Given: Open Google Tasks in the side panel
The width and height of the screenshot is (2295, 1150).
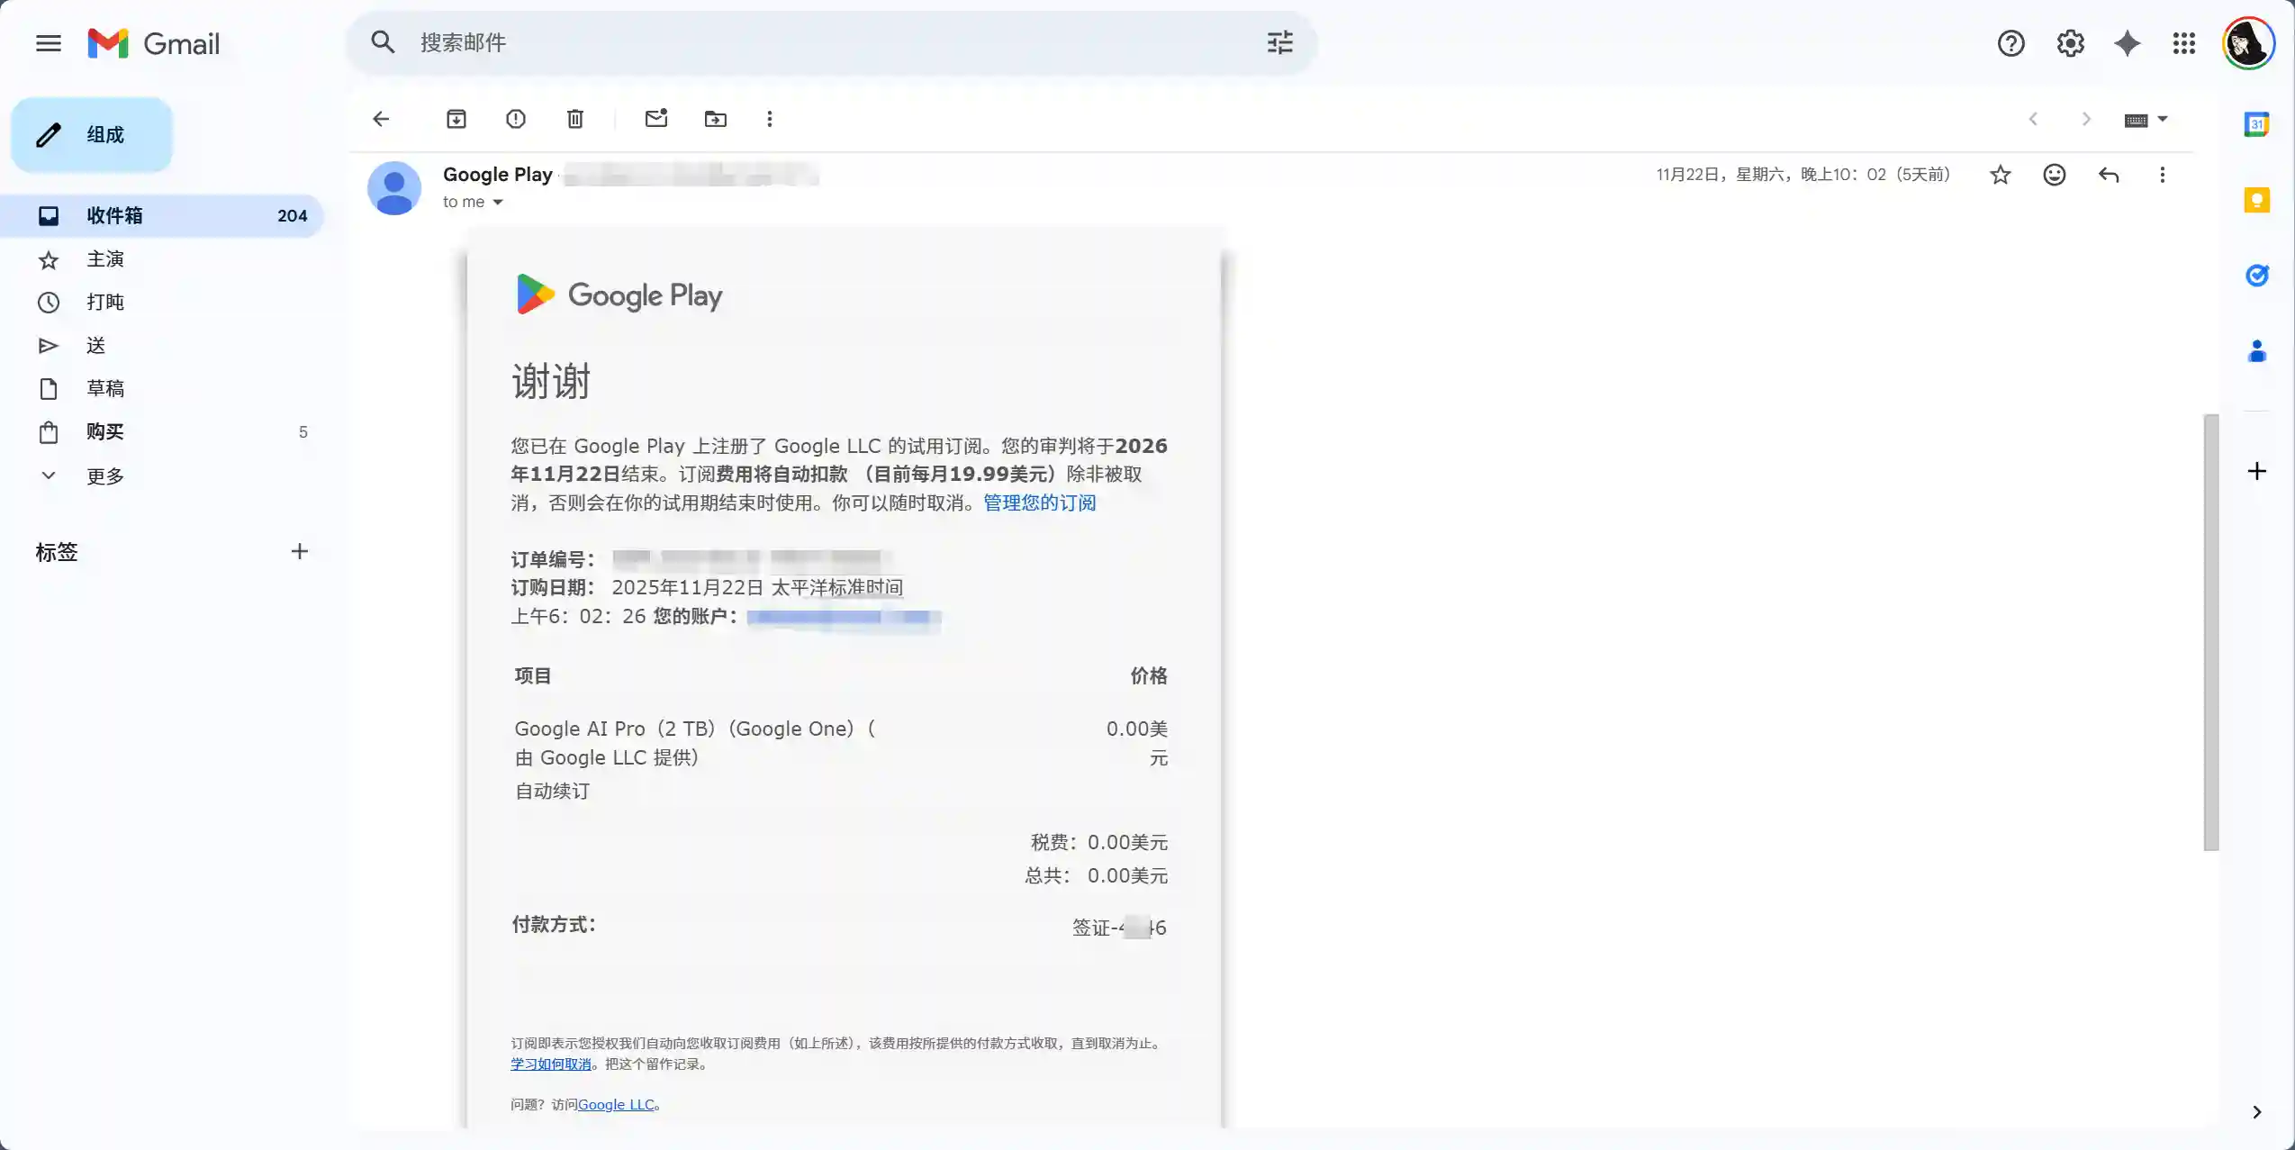Looking at the screenshot, I should tap(2256, 276).
